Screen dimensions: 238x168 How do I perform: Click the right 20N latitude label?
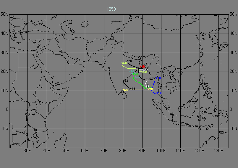233,71
